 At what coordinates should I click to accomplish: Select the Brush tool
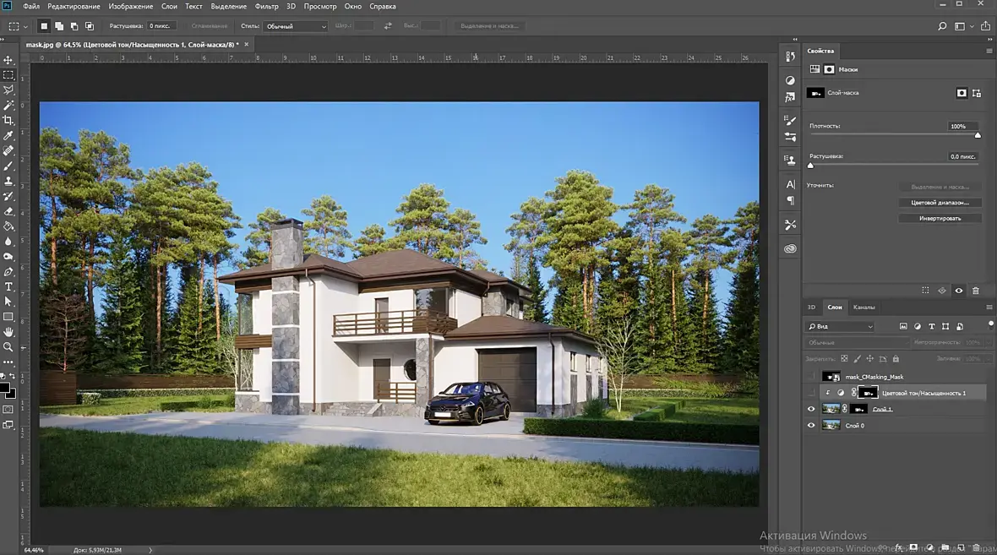8,166
